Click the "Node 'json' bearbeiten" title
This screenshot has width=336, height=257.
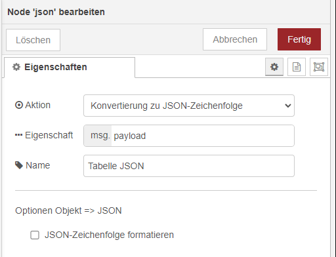[x=56, y=12]
